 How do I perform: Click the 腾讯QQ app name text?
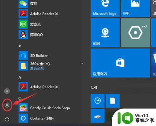tap(37, 35)
